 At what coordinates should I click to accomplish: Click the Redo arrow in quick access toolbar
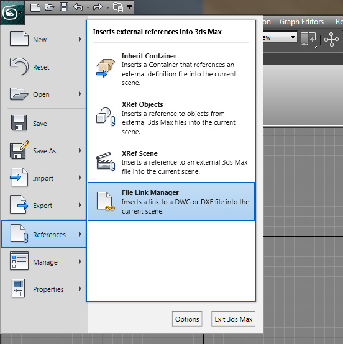[98, 7]
